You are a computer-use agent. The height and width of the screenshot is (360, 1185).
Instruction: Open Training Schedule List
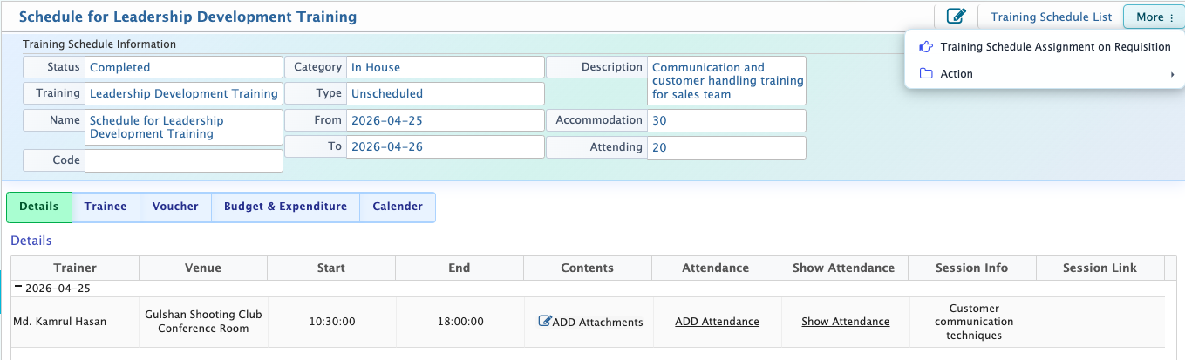click(1051, 17)
